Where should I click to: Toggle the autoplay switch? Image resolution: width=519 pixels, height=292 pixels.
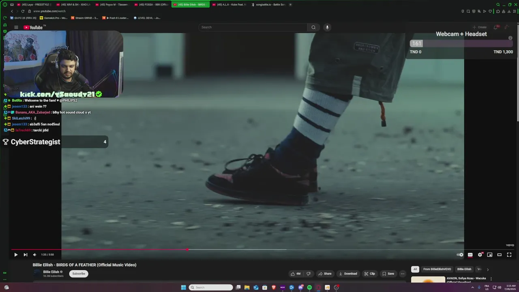point(460,255)
